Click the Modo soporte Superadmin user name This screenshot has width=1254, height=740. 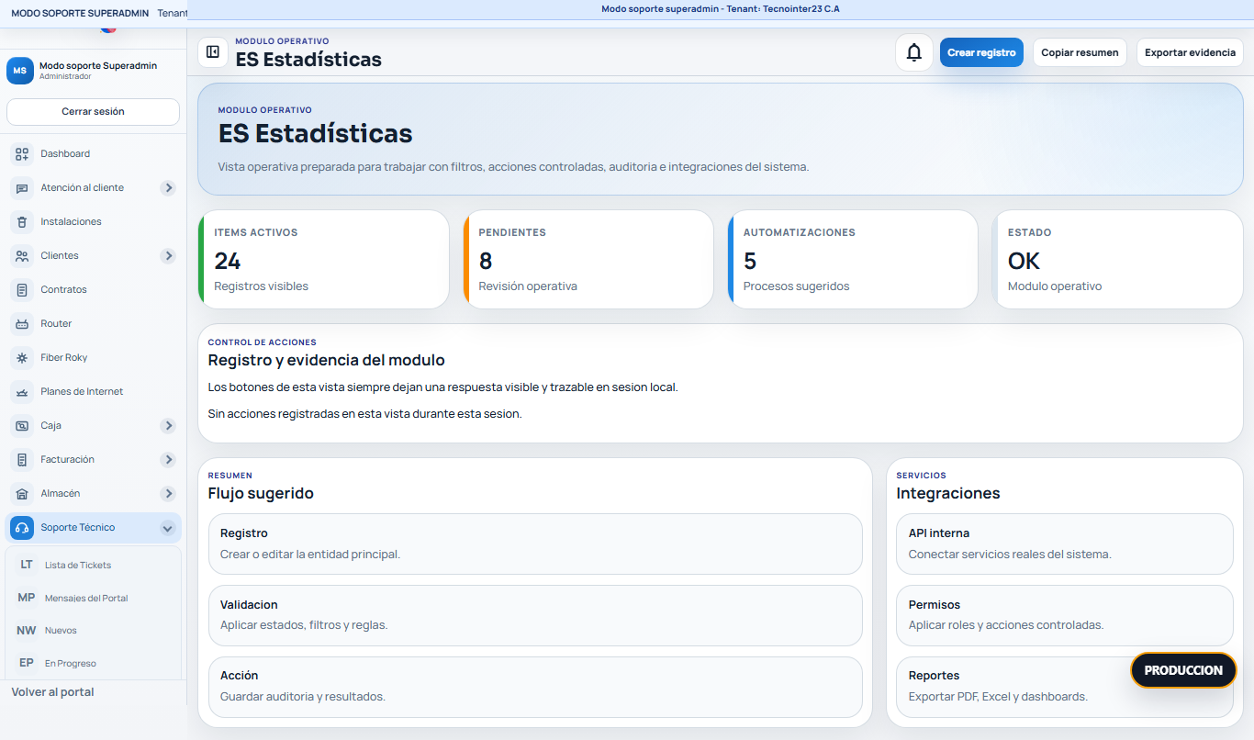click(98, 66)
